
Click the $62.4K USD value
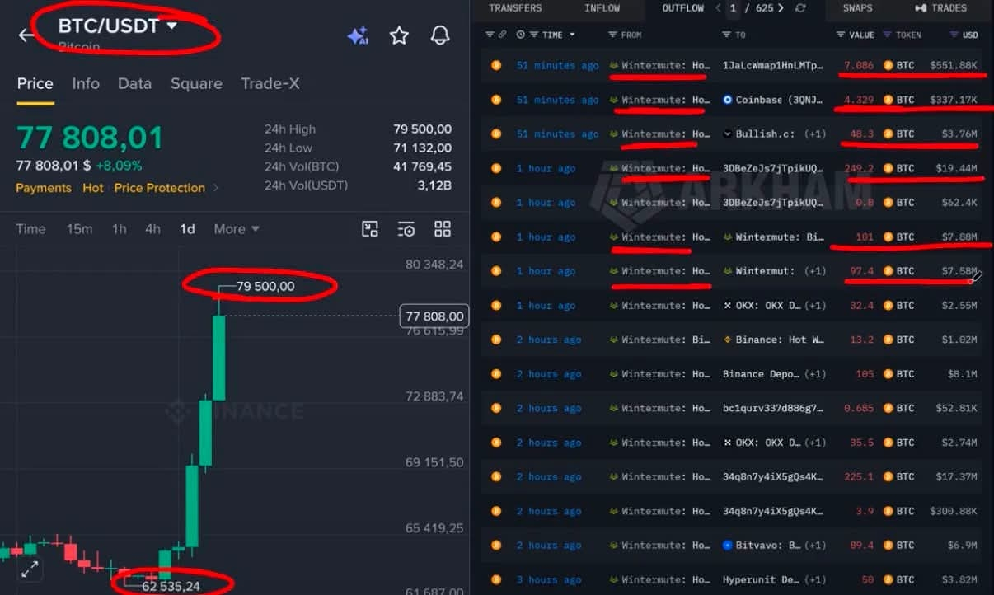coord(960,202)
